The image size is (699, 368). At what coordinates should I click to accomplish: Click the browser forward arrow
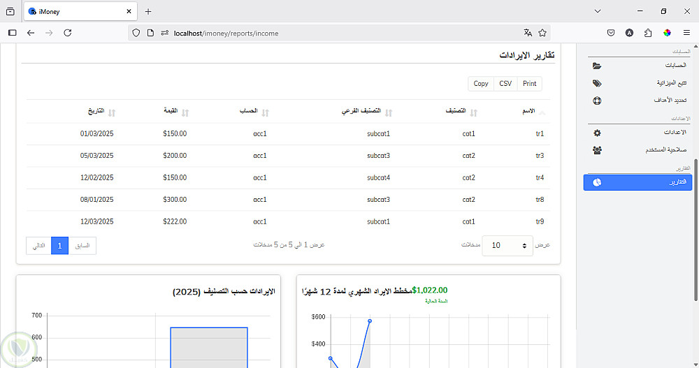point(49,33)
